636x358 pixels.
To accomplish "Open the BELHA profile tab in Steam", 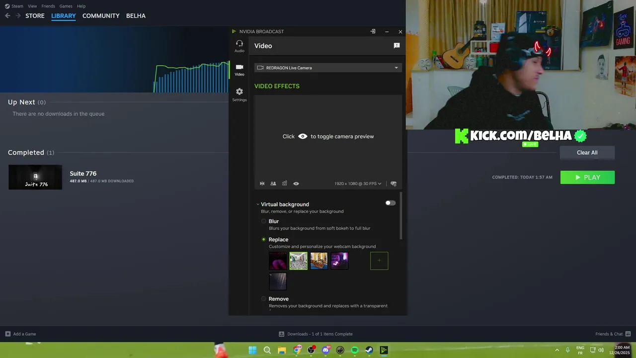I will 136,16.
